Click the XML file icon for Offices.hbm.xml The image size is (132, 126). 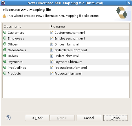pyautogui.click(x=52, y=44)
